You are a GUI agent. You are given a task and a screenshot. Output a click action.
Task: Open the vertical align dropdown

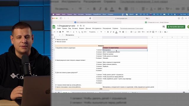click(136, 32)
